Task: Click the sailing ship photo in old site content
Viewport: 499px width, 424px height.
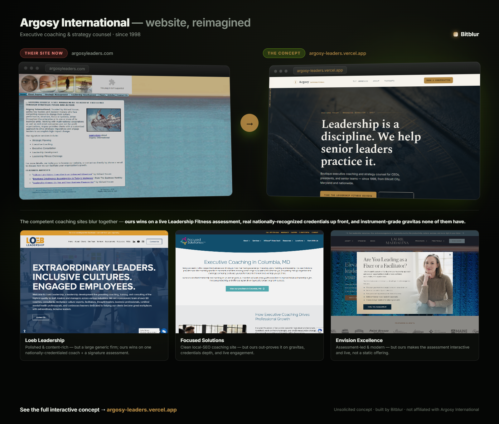Action: coord(104,120)
